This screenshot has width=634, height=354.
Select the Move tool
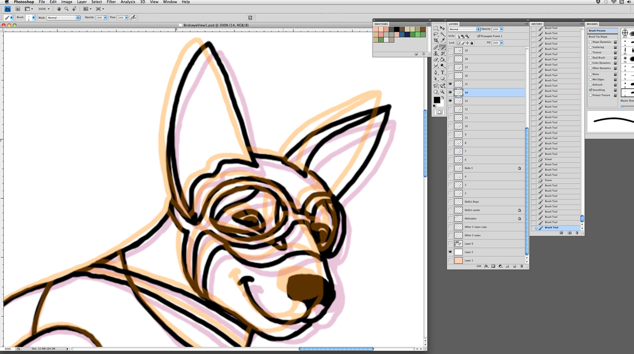442,28
